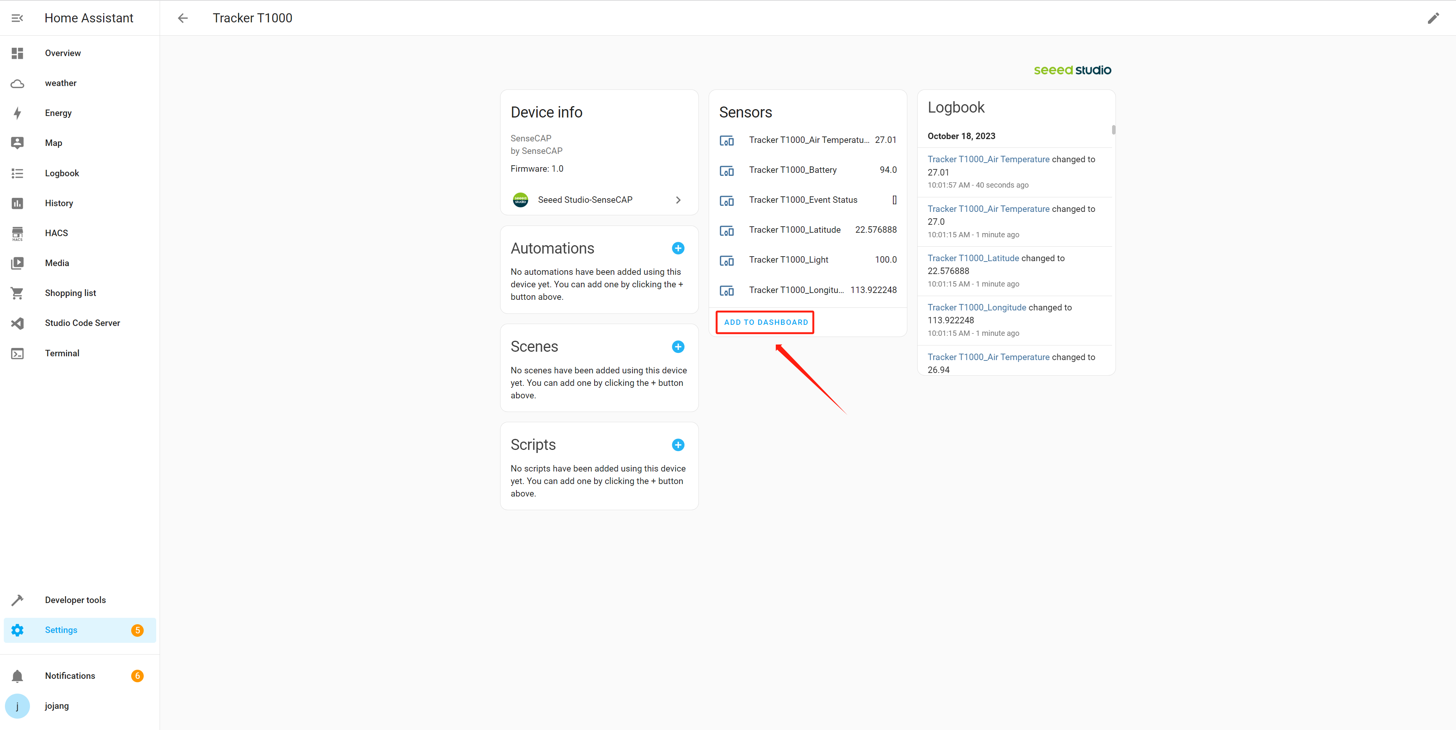The height and width of the screenshot is (730, 1456).
Task: Open Air Temperature link changed to 26.94
Action: (988, 357)
